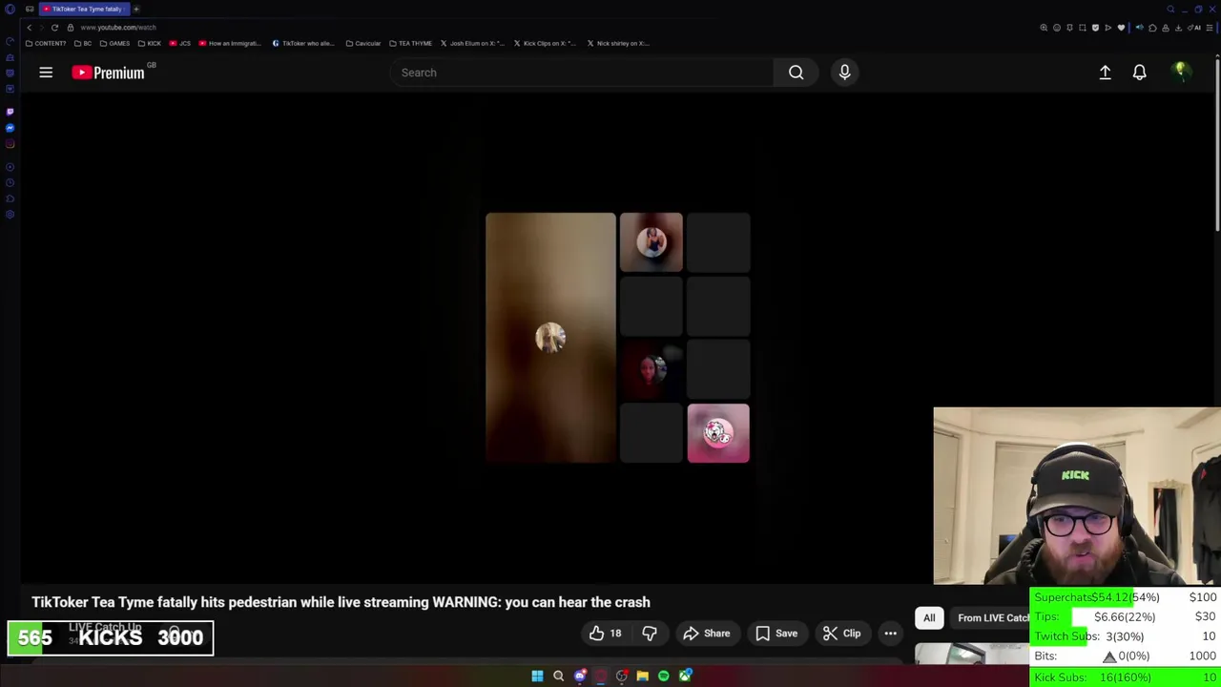The height and width of the screenshot is (687, 1221).
Task: Click the YouTube search magnifier button
Action: tap(796, 73)
